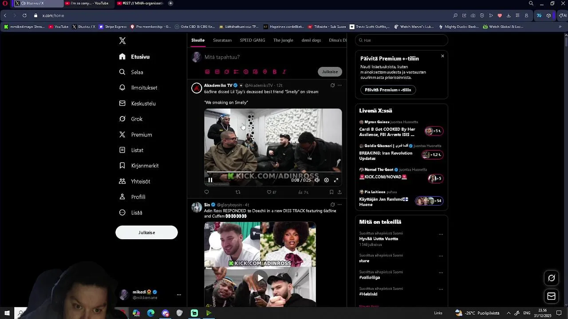Switch to Seurataan tab
This screenshot has height=319, width=568.
(x=222, y=40)
